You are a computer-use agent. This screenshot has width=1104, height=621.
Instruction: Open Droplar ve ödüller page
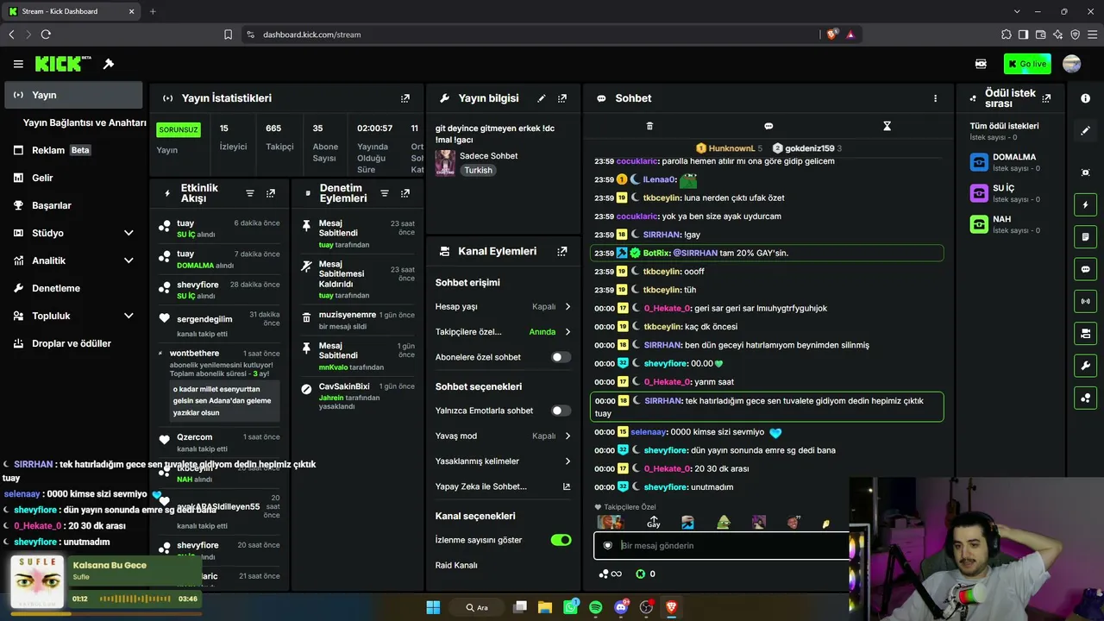73,343
